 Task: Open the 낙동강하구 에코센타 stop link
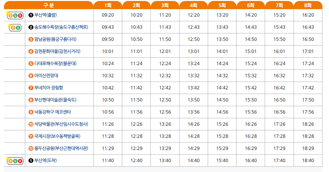(x=53, y=112)
